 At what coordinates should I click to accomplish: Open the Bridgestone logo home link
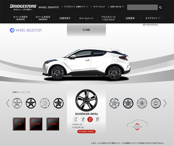coord(23,7)
